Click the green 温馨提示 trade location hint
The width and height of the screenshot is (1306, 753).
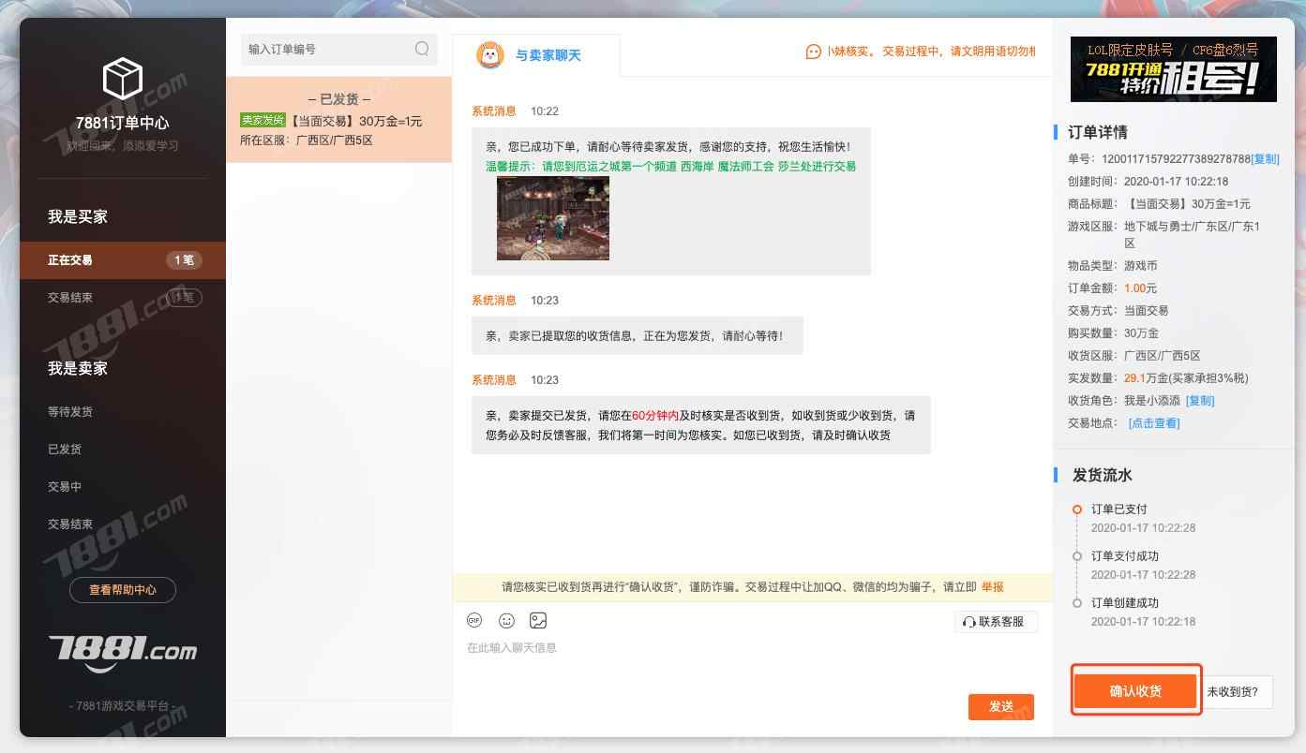[670, 167]
